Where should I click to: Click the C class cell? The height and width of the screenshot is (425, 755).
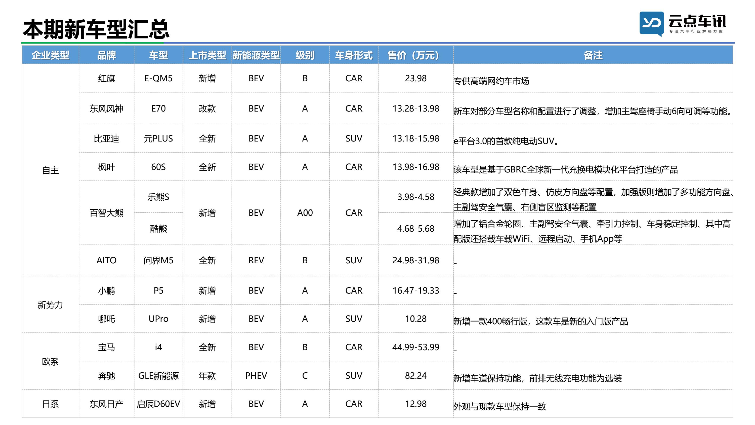tap(305, 376)
